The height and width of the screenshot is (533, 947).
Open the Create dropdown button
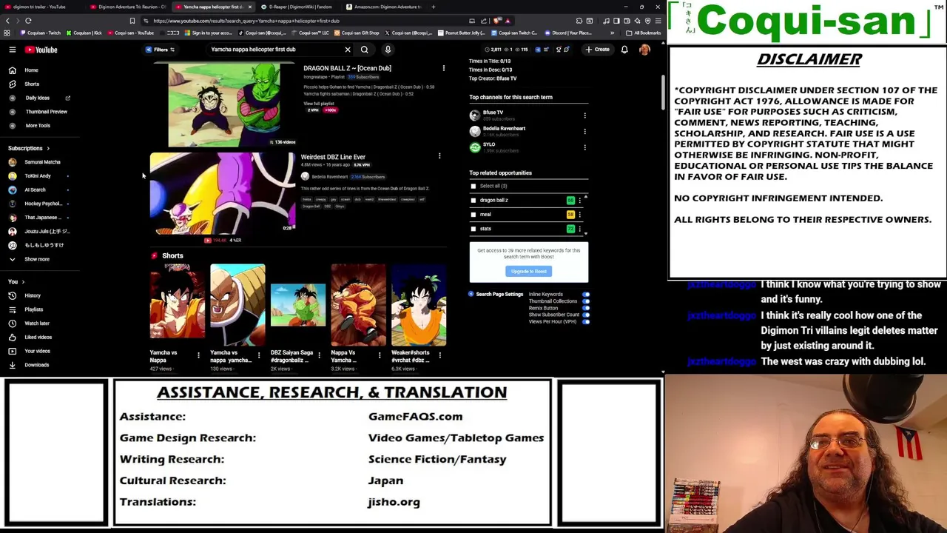[598, 50]
